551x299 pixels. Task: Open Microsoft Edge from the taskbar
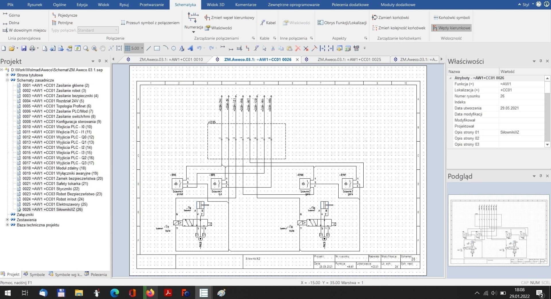pos(115,293)
